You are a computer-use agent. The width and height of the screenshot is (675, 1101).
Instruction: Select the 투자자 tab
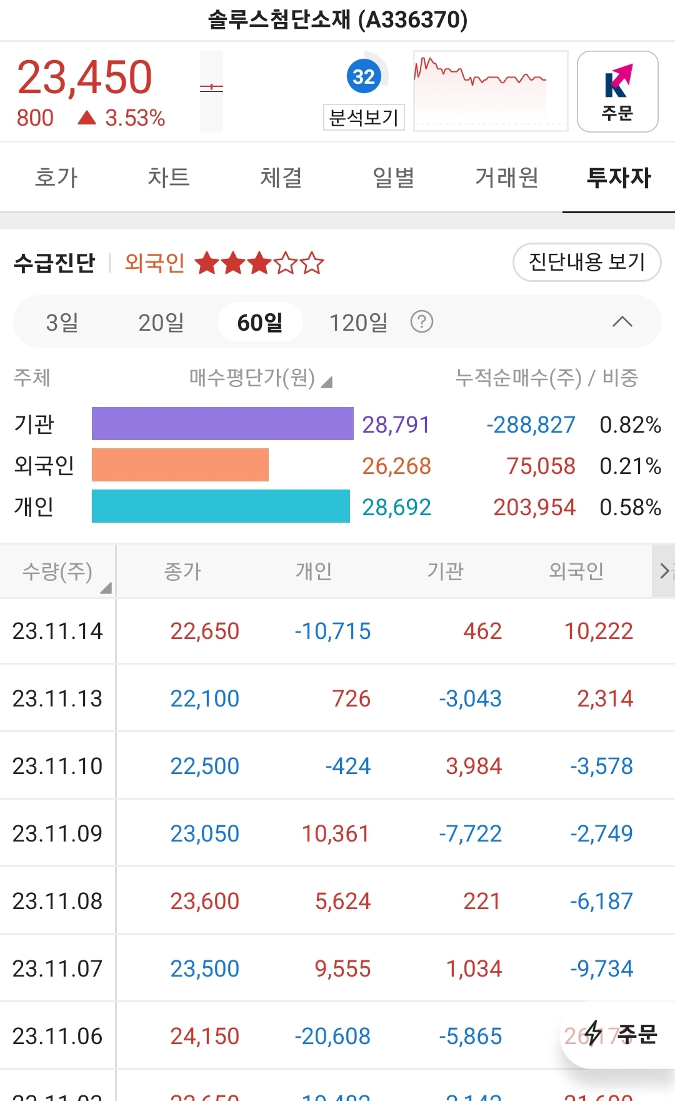point(619,178)
